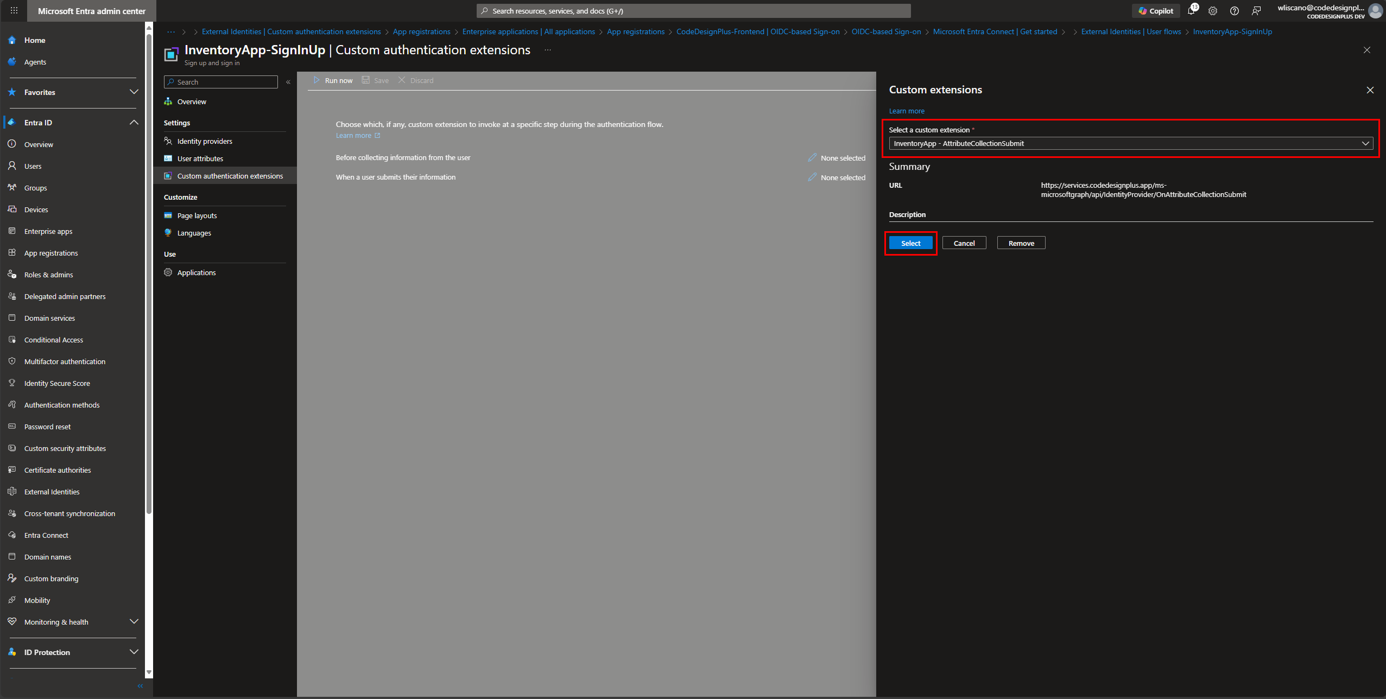Click the top search resources box
This screenshot has height=699, width=1386.
click(x=693, y=11)
